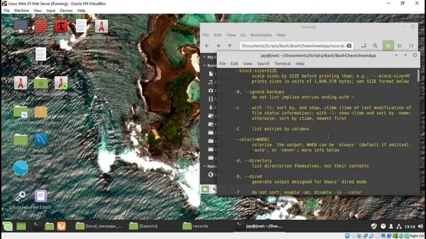Open tan package archive desktop icon
This screenshot has height=239, width=426.
pos(41,113)
